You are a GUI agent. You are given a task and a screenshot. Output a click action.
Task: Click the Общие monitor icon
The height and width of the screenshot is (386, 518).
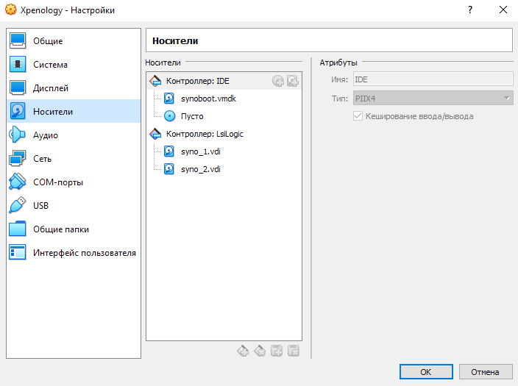tap(18, 40)
